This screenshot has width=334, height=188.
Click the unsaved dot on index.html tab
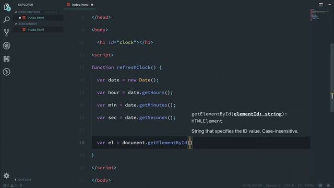[92, 5]
